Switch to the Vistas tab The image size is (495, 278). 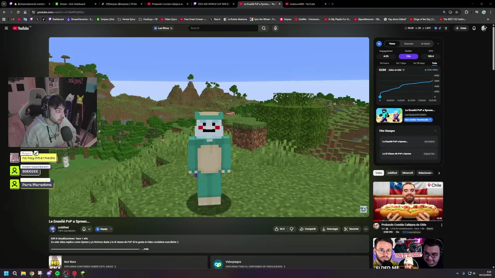tap(392, 44)
